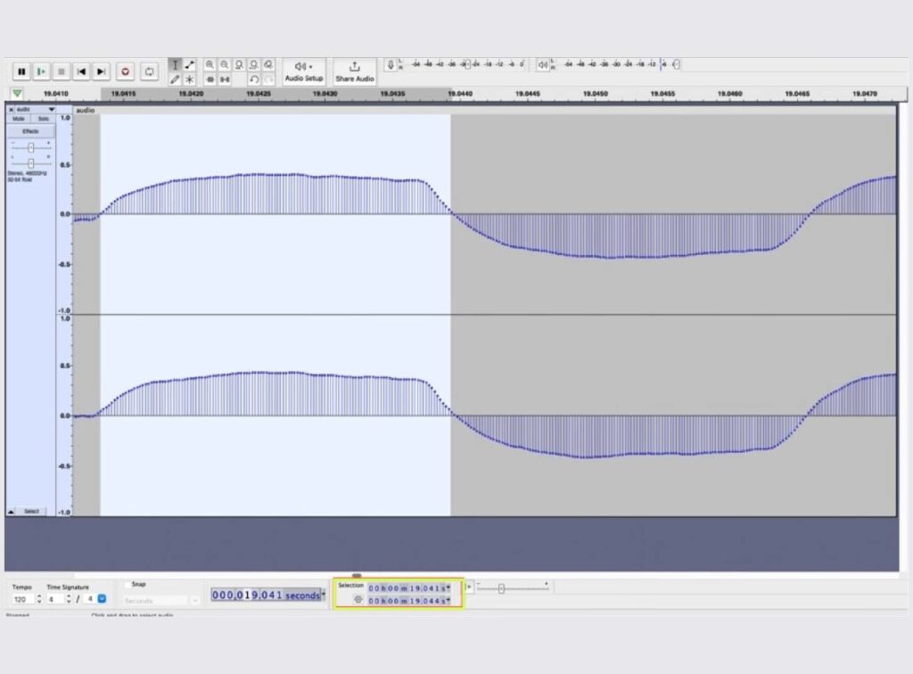Image resolution: width=913 pixels, height=674 pixels.
Task: Toggle loop playback button
Action: [149, 71]
